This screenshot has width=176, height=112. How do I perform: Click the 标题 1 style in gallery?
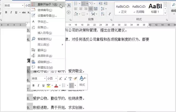point(155,8)
